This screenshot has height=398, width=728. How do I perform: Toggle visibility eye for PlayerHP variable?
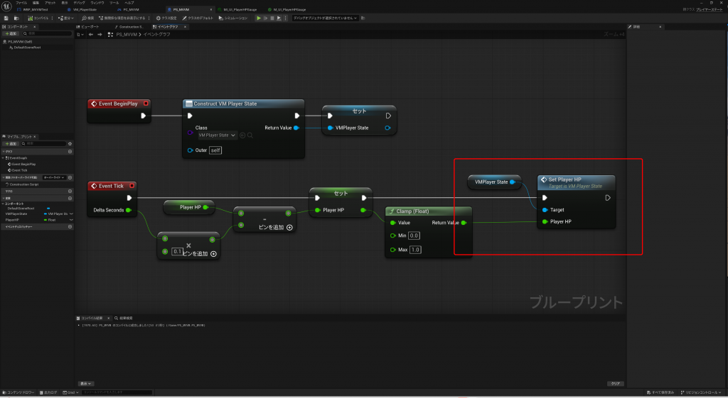[x=70, y=220]
